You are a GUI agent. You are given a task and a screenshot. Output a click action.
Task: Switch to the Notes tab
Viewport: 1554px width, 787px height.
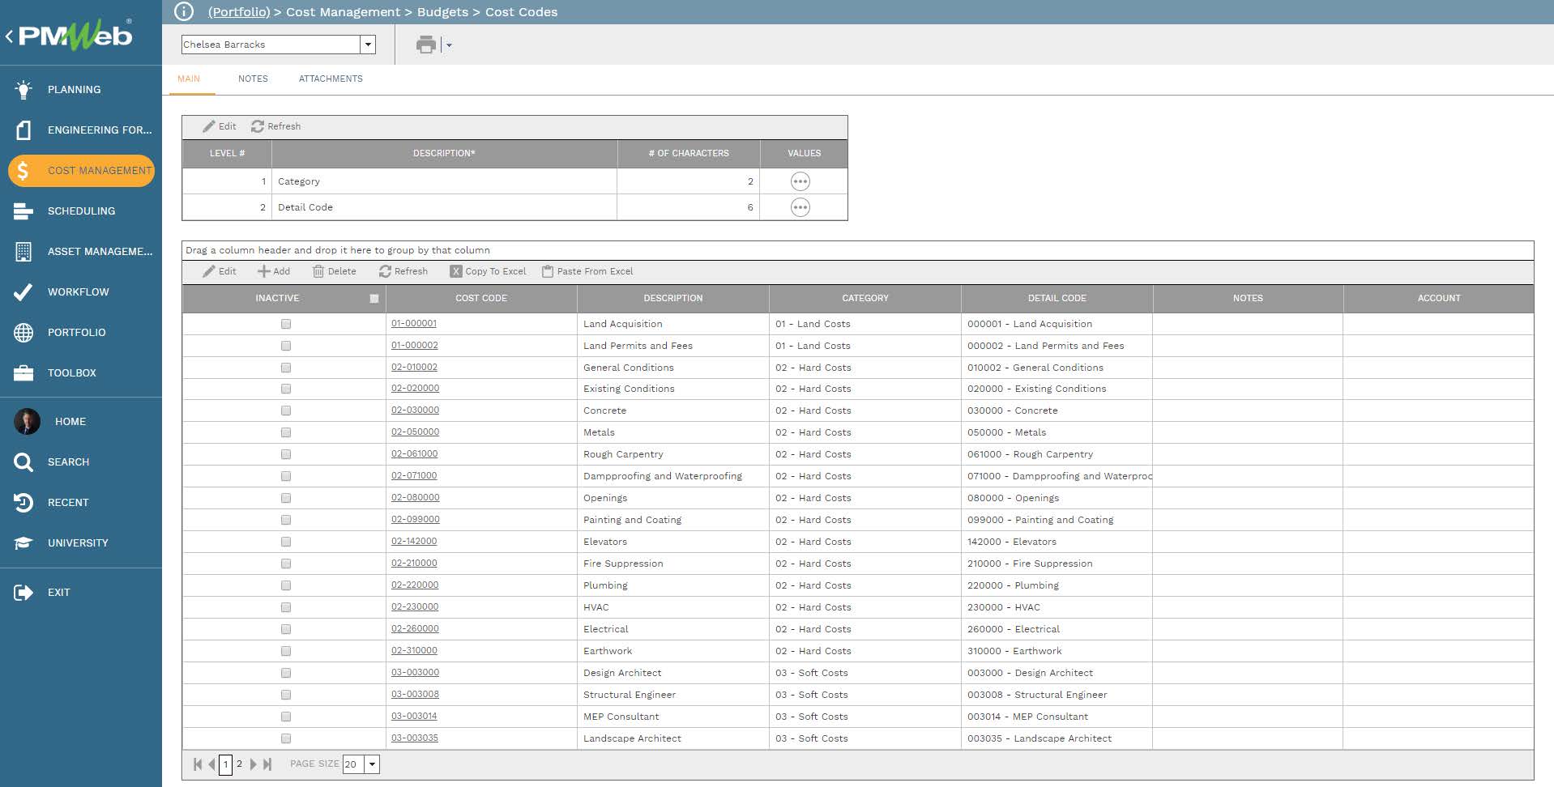click(x=252, y=79)
